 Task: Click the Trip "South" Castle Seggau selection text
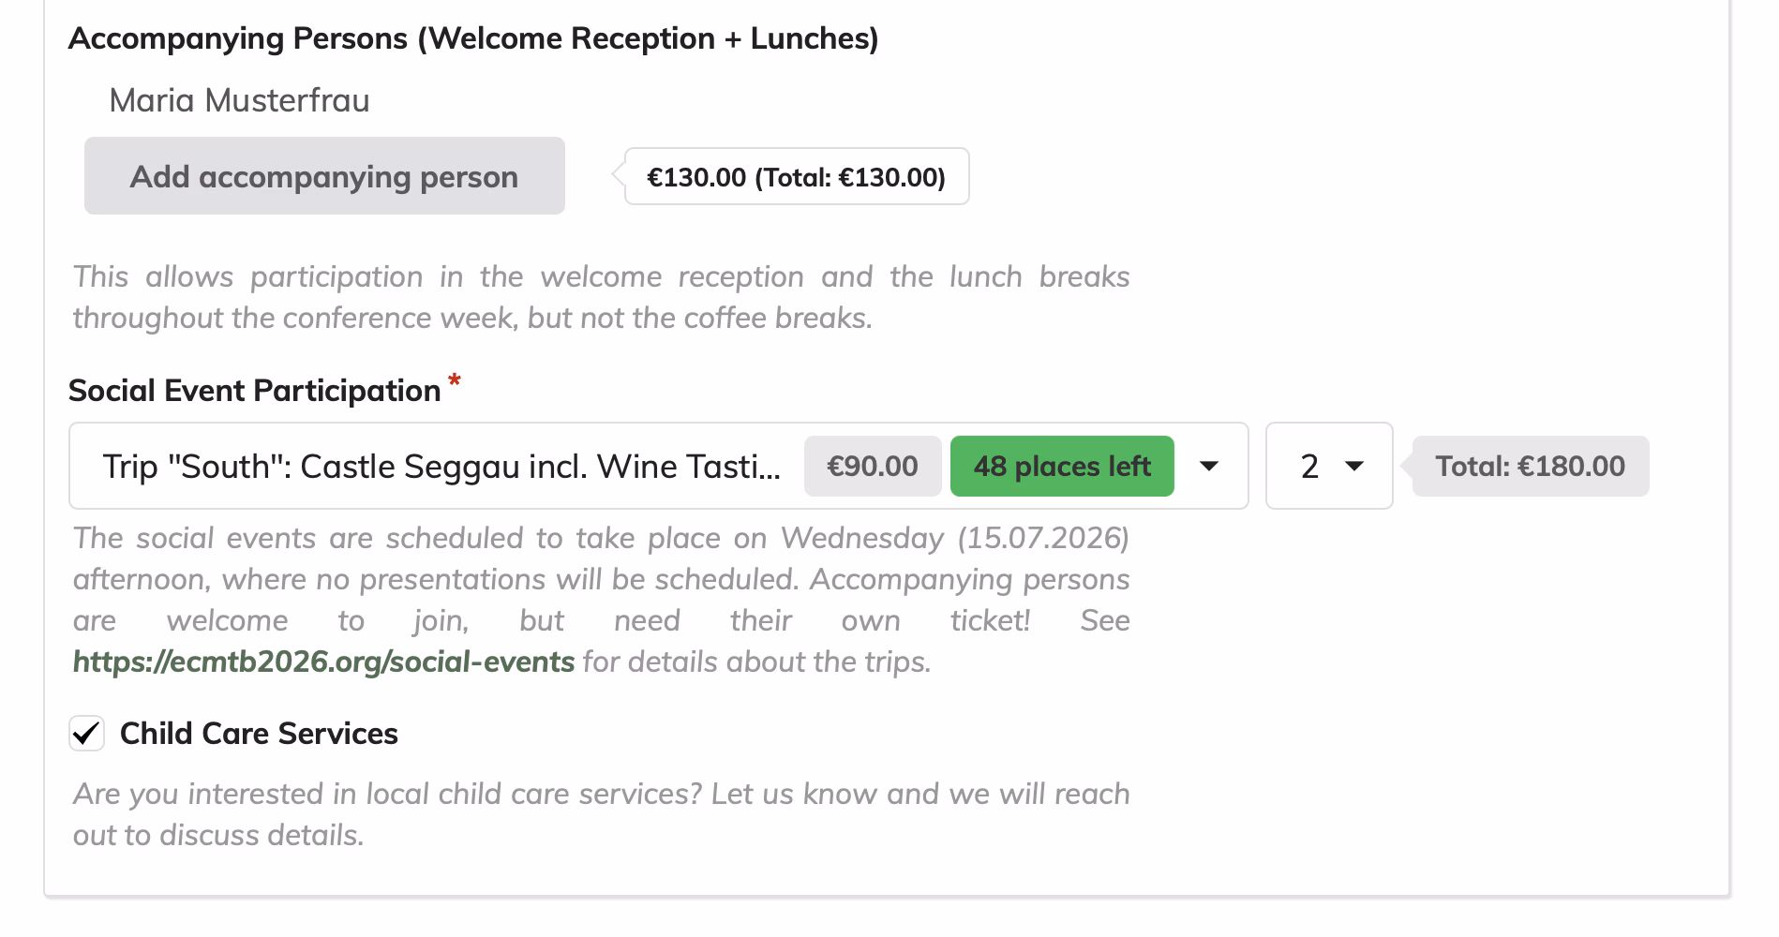pos(441,466)
